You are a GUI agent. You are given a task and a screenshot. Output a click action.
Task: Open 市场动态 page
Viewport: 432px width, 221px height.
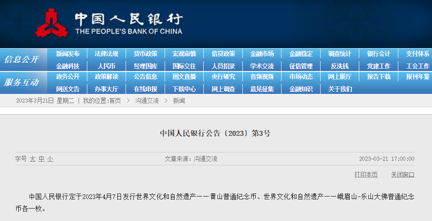(x=301, y=76)
